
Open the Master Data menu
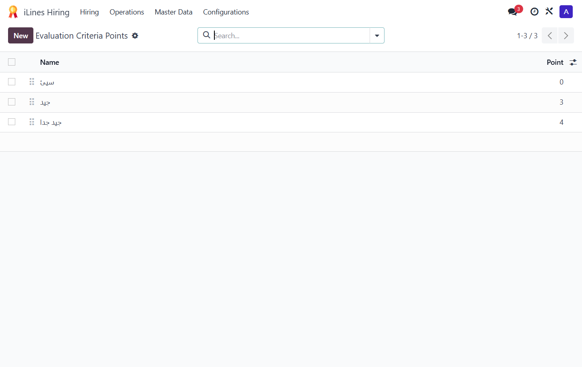pos(173,12)
